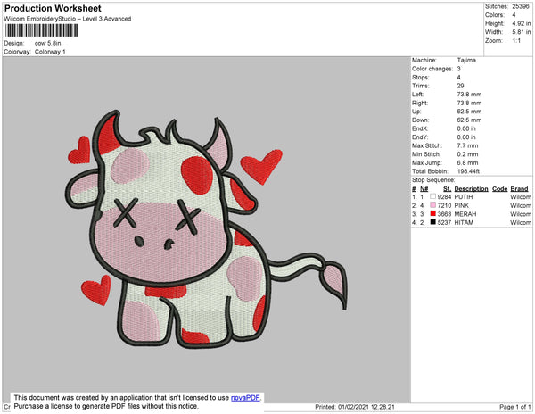Viewport: 535px width, 414px height.
Task: Click the white PUTIH color swatch
Action: (433, 196)
